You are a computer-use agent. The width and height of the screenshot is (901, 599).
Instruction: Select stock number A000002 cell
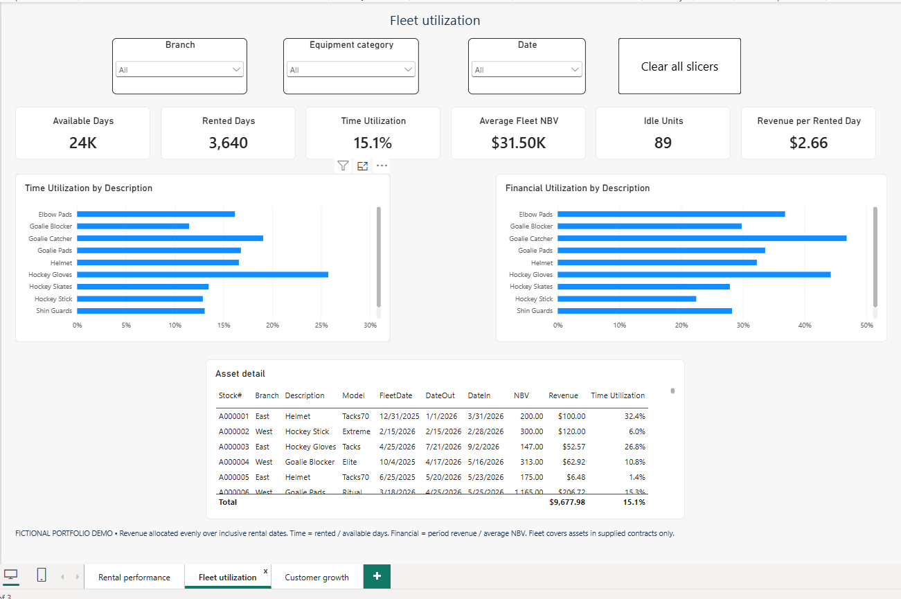coord(233,431)
